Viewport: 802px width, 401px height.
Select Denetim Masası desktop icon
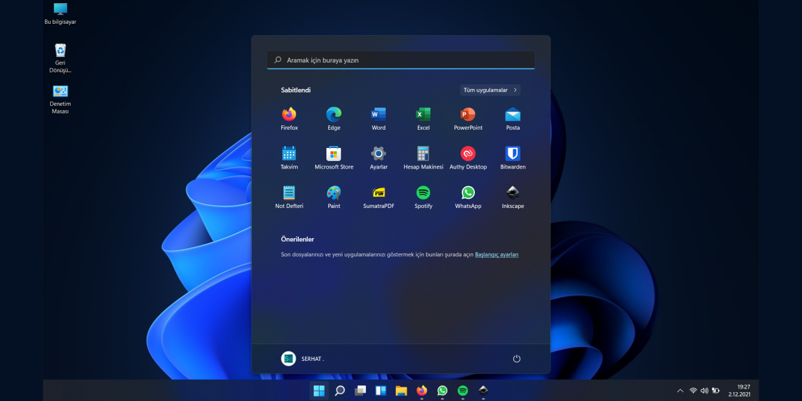tap(60, 100)
